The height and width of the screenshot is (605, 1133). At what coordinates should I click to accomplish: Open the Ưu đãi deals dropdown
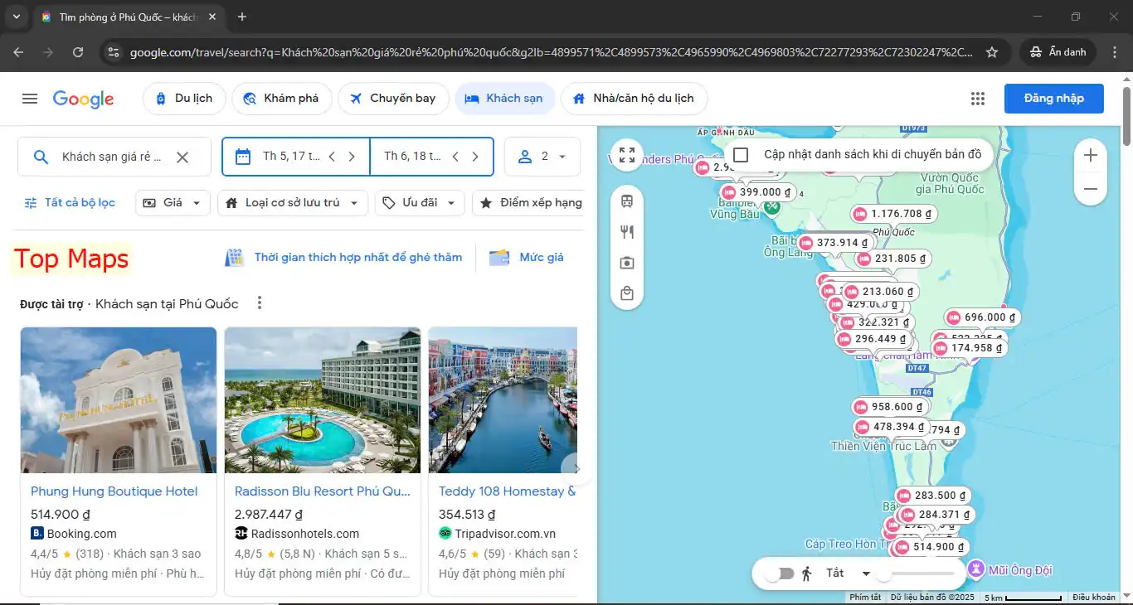pyautogui.click(x=420, y=203)
